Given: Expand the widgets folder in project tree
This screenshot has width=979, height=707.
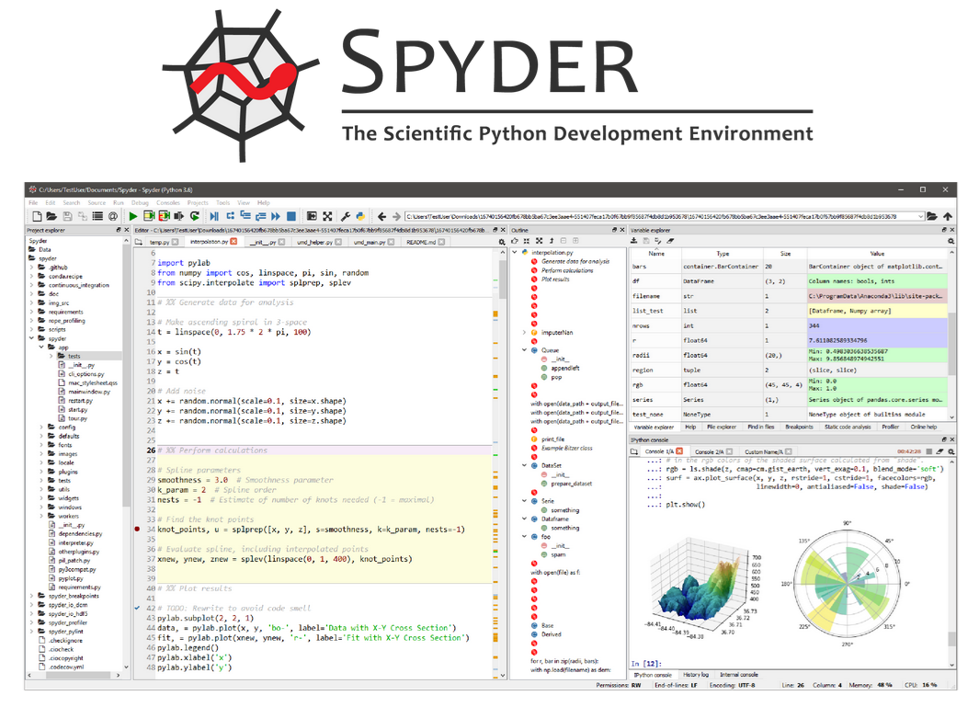Looking at the screenshot, I should [x=42, y=498].
